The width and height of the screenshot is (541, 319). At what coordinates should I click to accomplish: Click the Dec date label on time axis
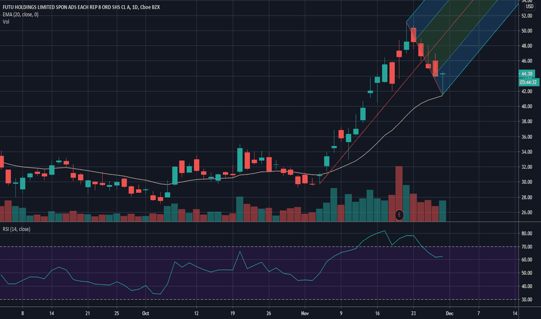[449, 313]
